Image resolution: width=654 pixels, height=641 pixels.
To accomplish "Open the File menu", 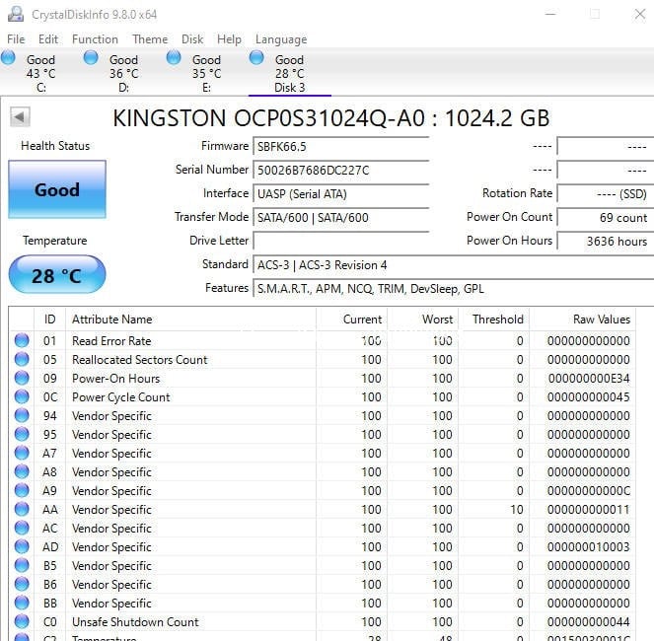I will tap(16, 39).
